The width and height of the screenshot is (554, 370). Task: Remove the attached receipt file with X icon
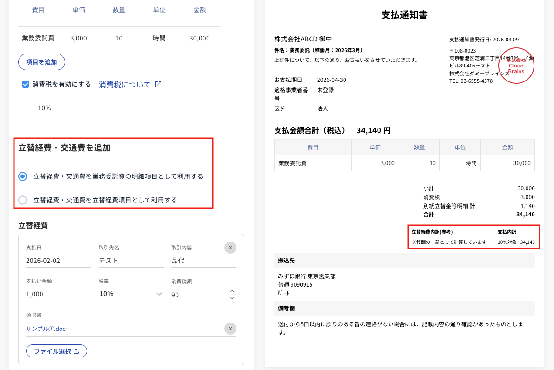pos(230,329)
